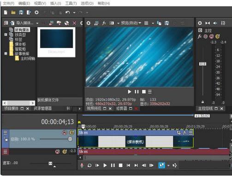The width and height of the screenshot is (232, 176).
Task: Click the red X remove media icon
Action: point(74,23)
